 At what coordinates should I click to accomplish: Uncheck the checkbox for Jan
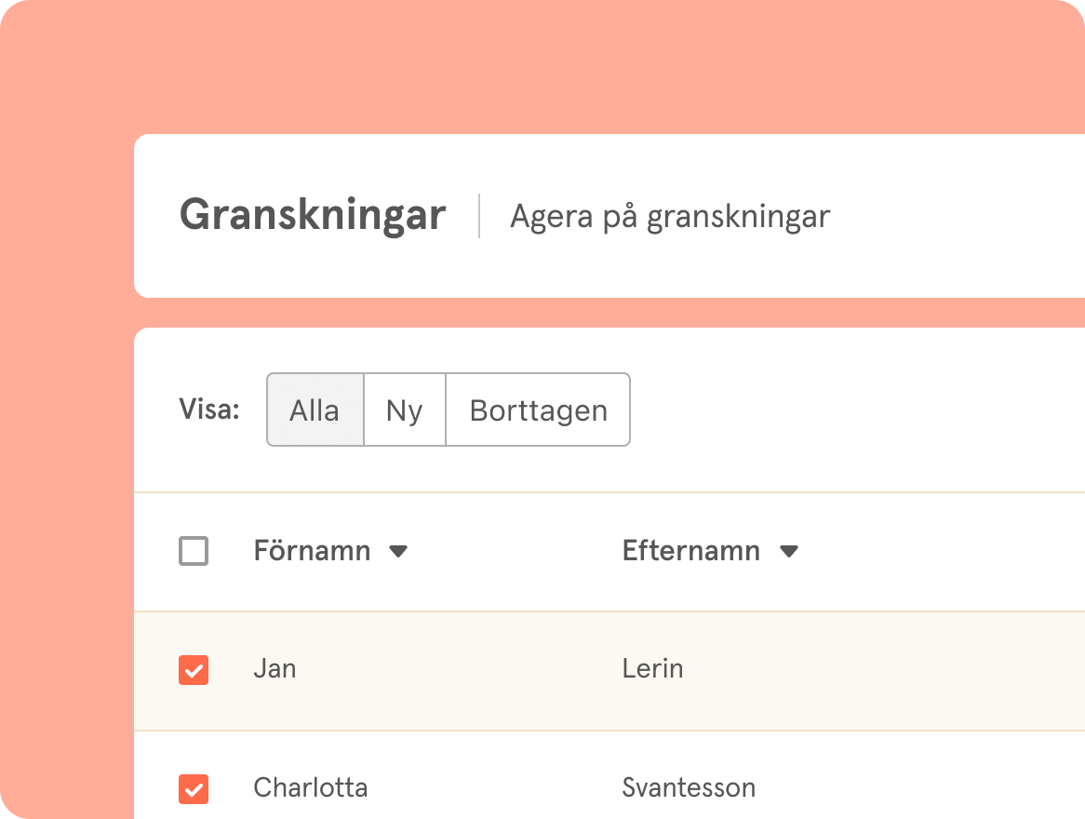pos(194,670)
